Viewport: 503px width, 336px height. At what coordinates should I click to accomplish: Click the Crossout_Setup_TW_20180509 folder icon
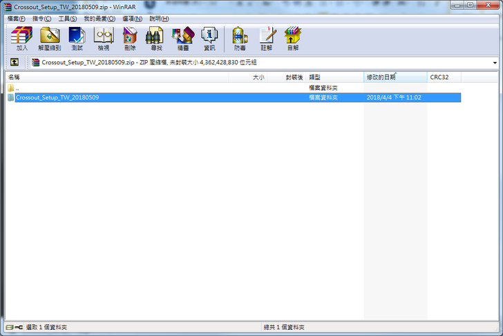(10, 97)
